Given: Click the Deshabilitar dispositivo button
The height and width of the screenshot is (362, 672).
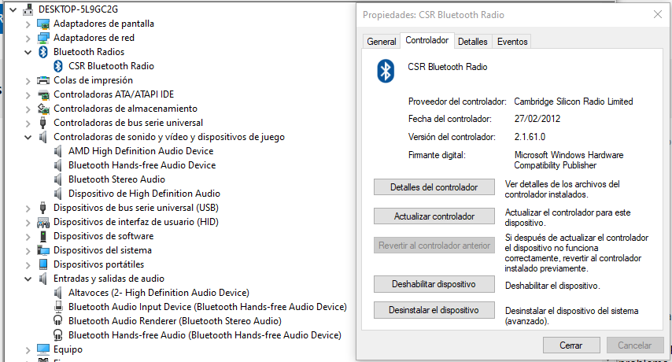Looking at the screenshot, I should (x=434, y=284).
